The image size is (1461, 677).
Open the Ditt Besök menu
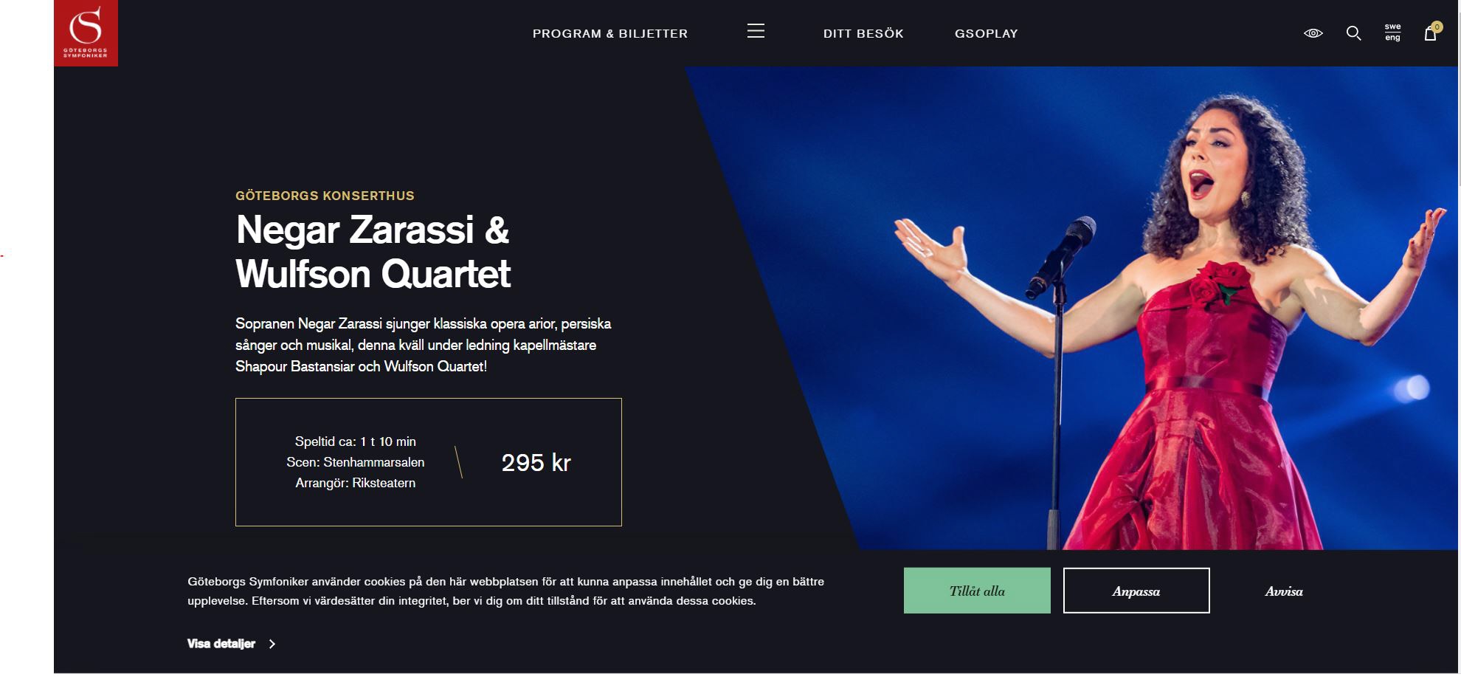point(863,33)
